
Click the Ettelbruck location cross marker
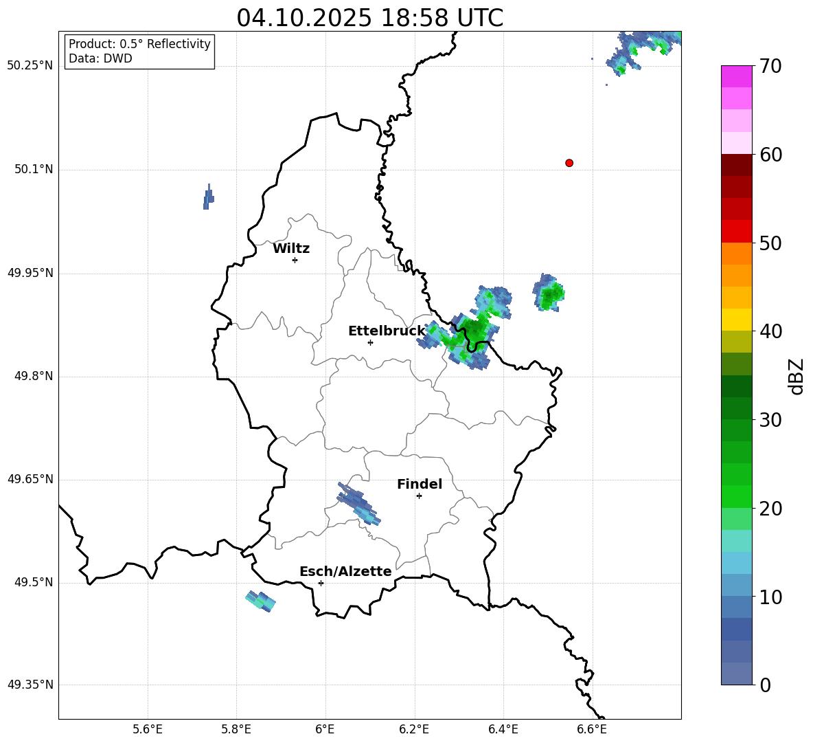point(370,342)
